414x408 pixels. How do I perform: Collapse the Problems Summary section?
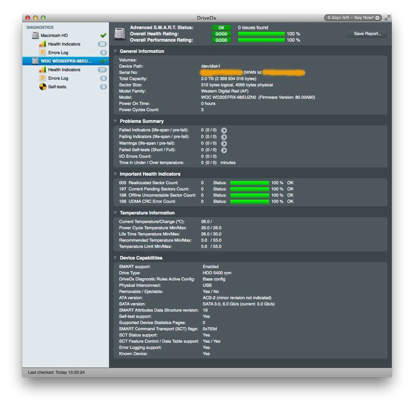coord(115,121)
